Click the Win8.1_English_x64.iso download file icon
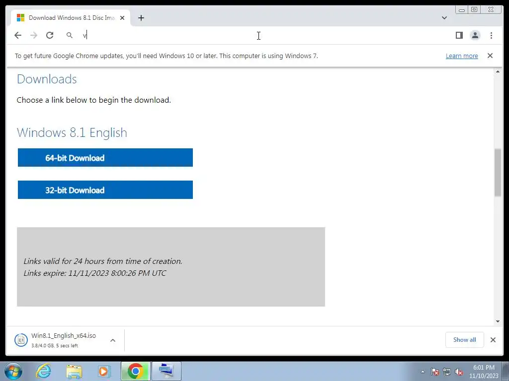This screenshot has width=509, height=381. point(21,340)
